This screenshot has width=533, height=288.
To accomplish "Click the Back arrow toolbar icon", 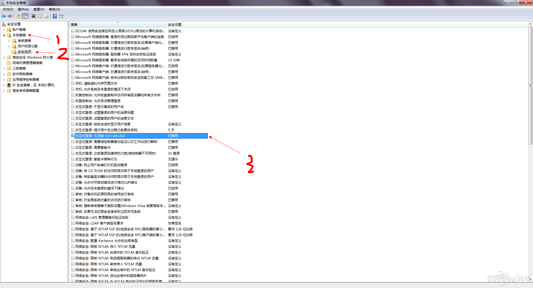I will click(x=4, y=16).
